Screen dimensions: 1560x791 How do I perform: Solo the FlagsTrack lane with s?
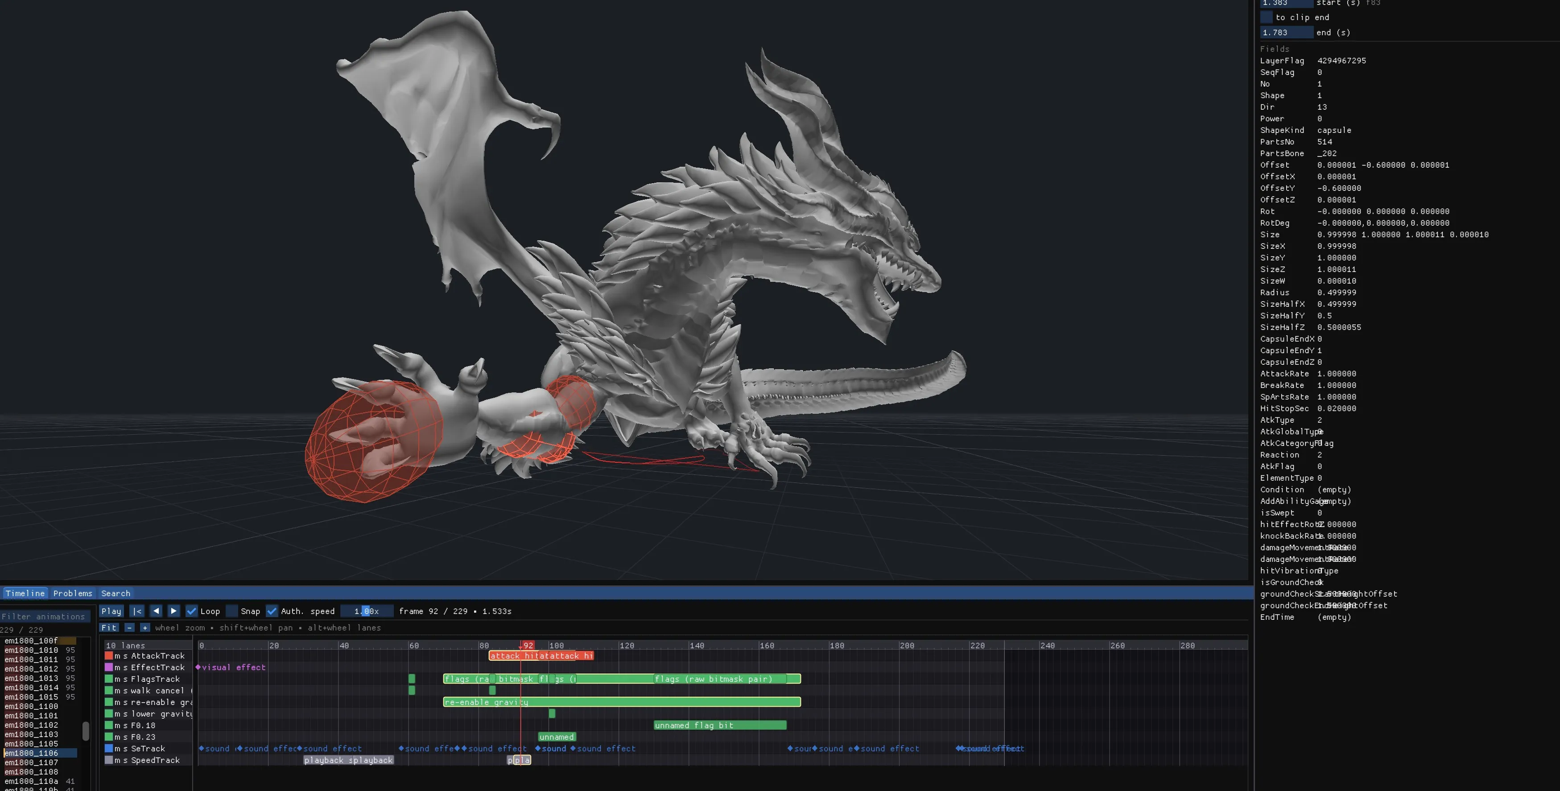(125, 679)
